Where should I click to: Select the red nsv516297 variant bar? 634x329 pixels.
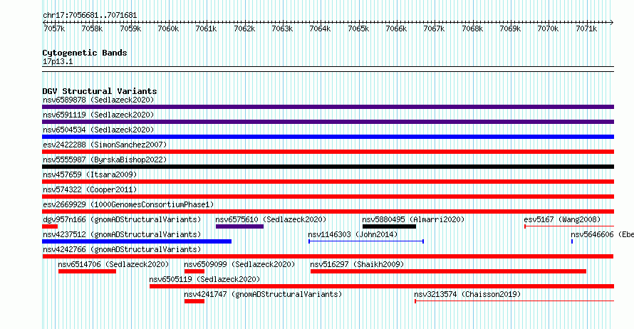tap(448, 271)
